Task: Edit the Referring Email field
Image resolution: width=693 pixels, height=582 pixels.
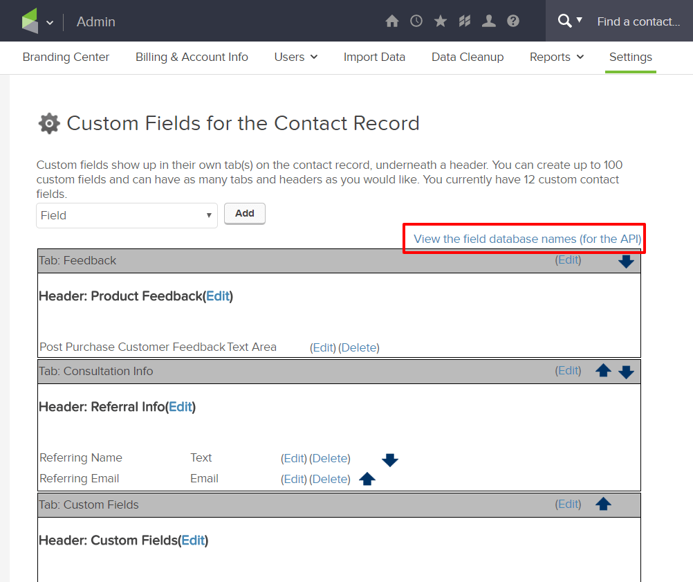Action: coord(294,479)
